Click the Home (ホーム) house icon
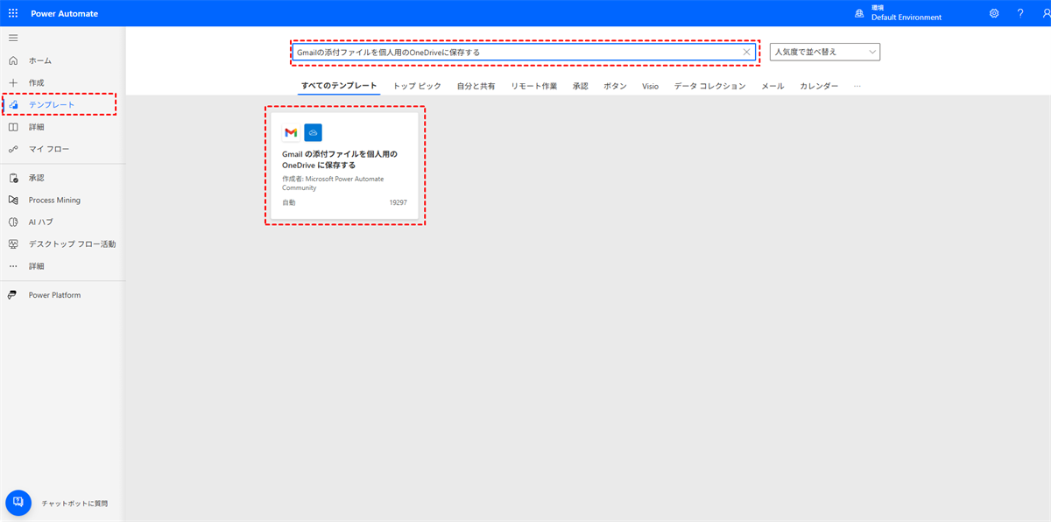Viewport: 1051px width, 522px height. click(13, 60)
